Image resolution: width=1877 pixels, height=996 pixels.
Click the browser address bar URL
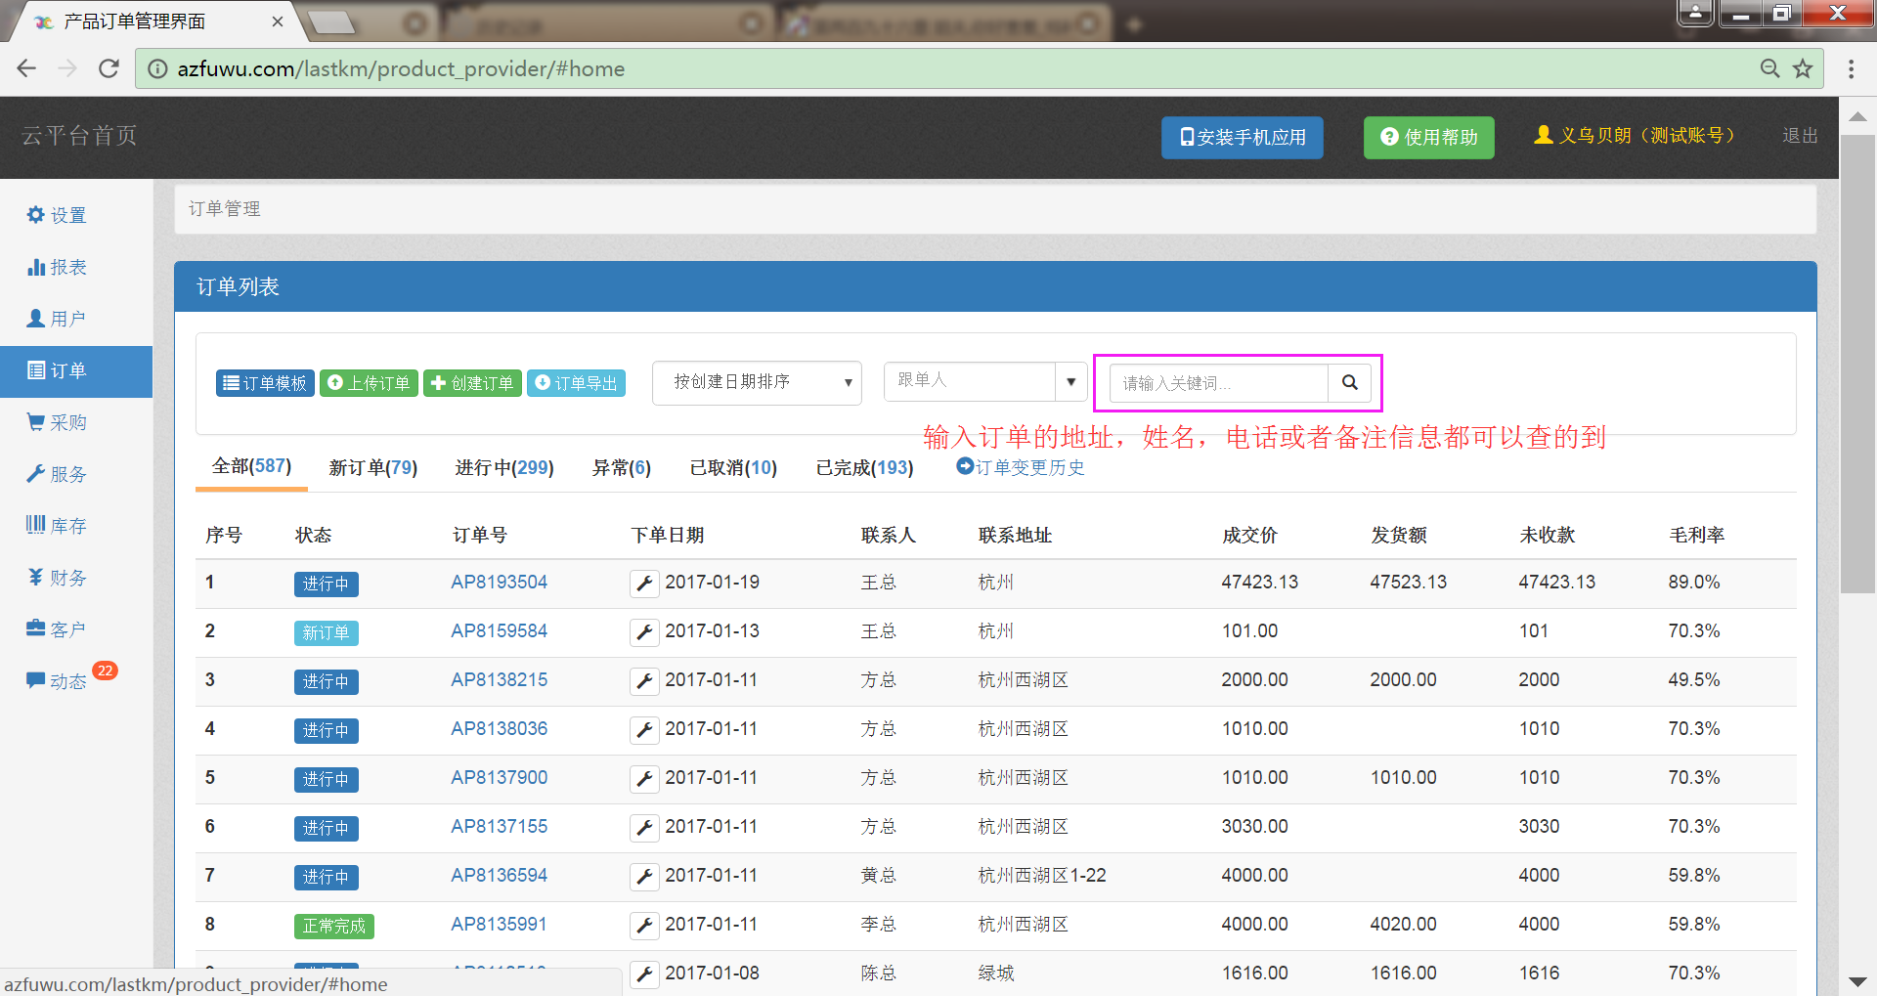coord(401,68)
